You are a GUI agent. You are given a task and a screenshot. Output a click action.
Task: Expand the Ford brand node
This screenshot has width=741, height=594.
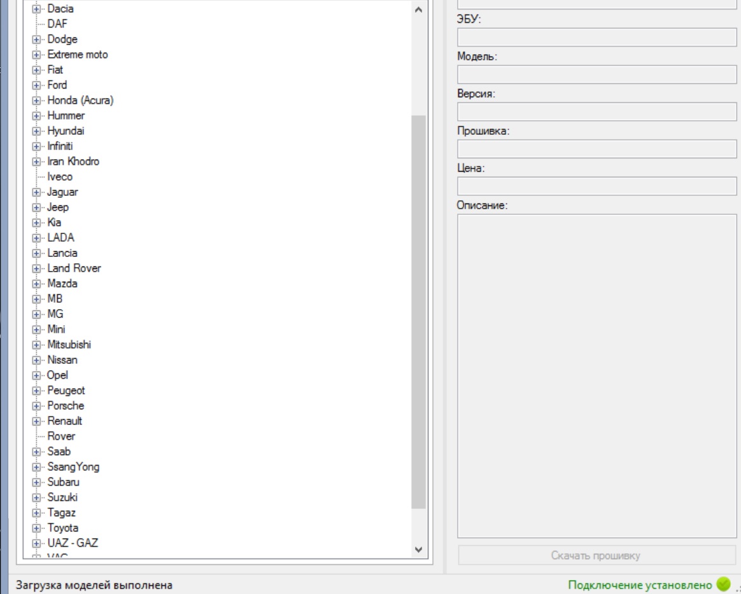coord(36,85)
